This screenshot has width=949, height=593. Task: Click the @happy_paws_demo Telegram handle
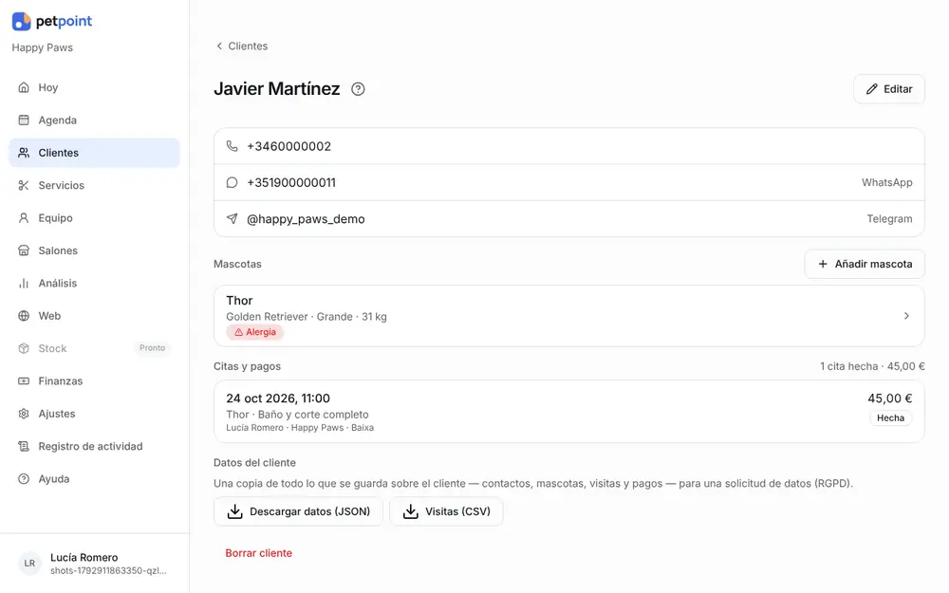click(x=306, y=219)
